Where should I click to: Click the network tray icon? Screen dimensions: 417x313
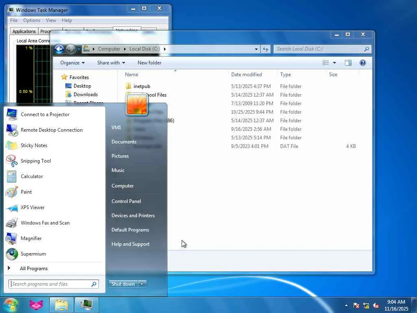click(366, 306)
